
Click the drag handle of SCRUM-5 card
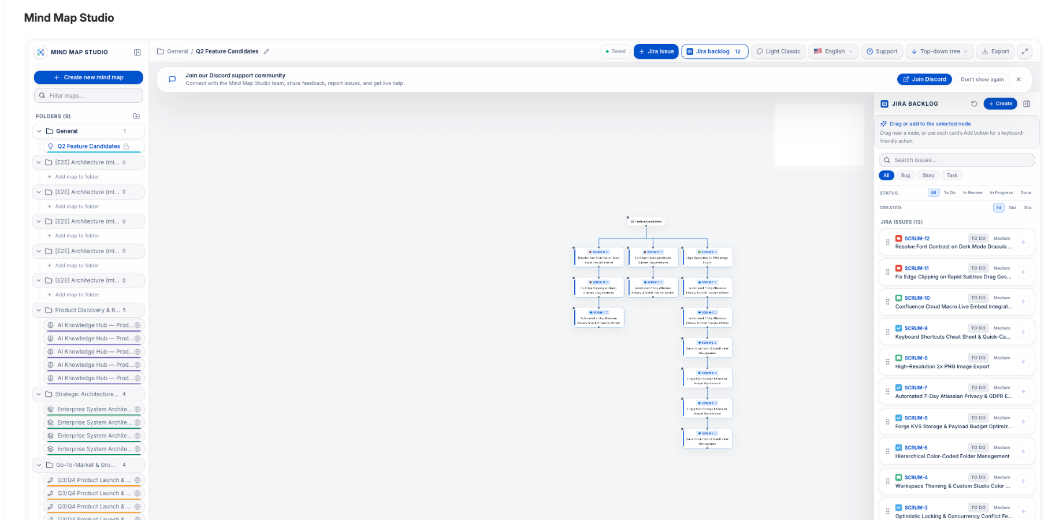pyautogui.click(x=888, y=452)
